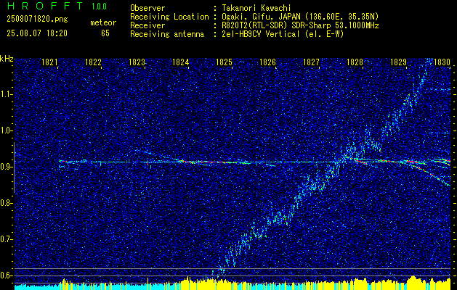Click the date stamp 25.08.07 18:20
Screen dimensions: 457x290
point(37,33)
